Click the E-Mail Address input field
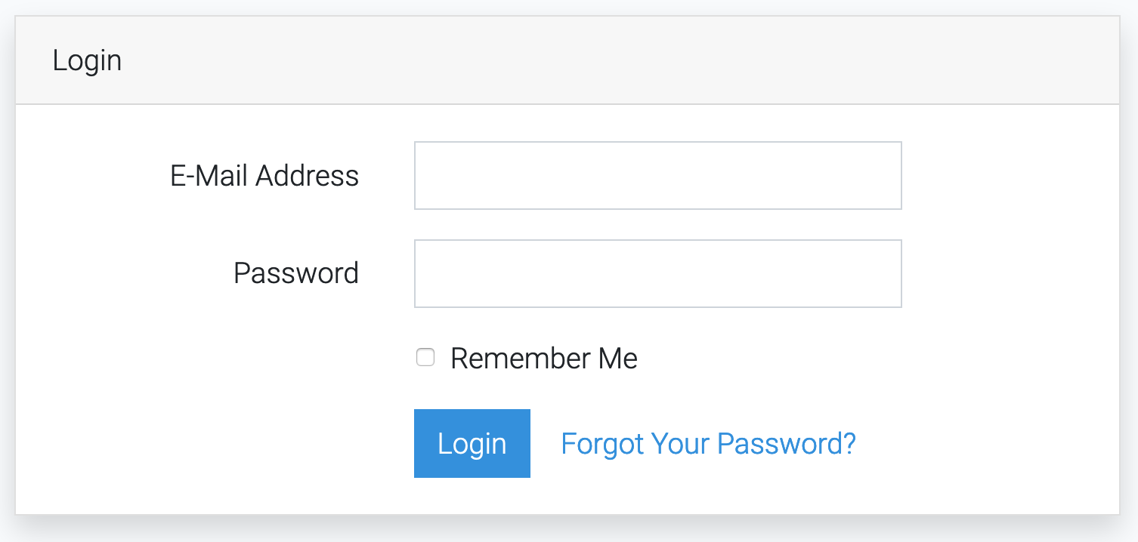The width and height of the screenshot is (1138, 542). coord(657,175)
